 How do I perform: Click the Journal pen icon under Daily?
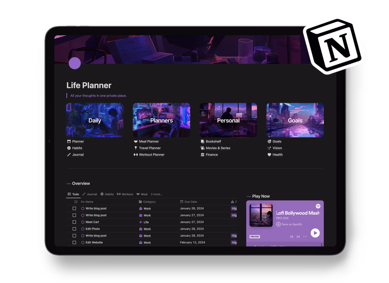[69, 154]
